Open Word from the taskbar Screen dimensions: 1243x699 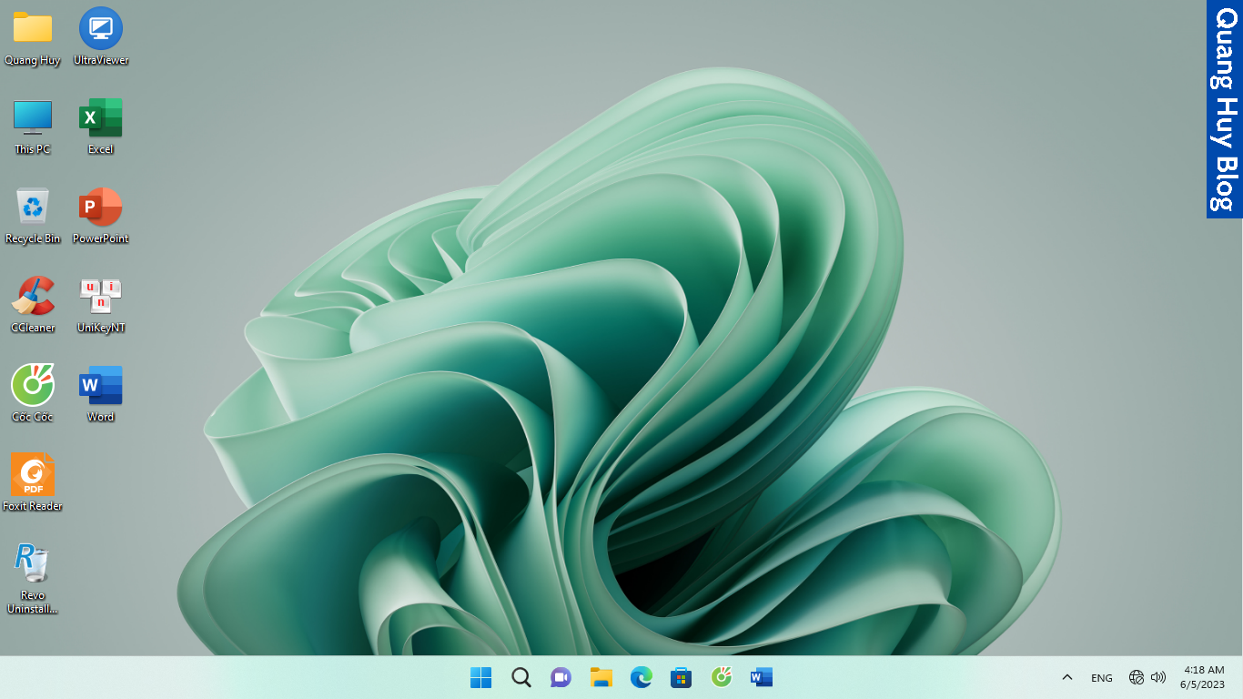pyautogui.click(x=762, y=677)
